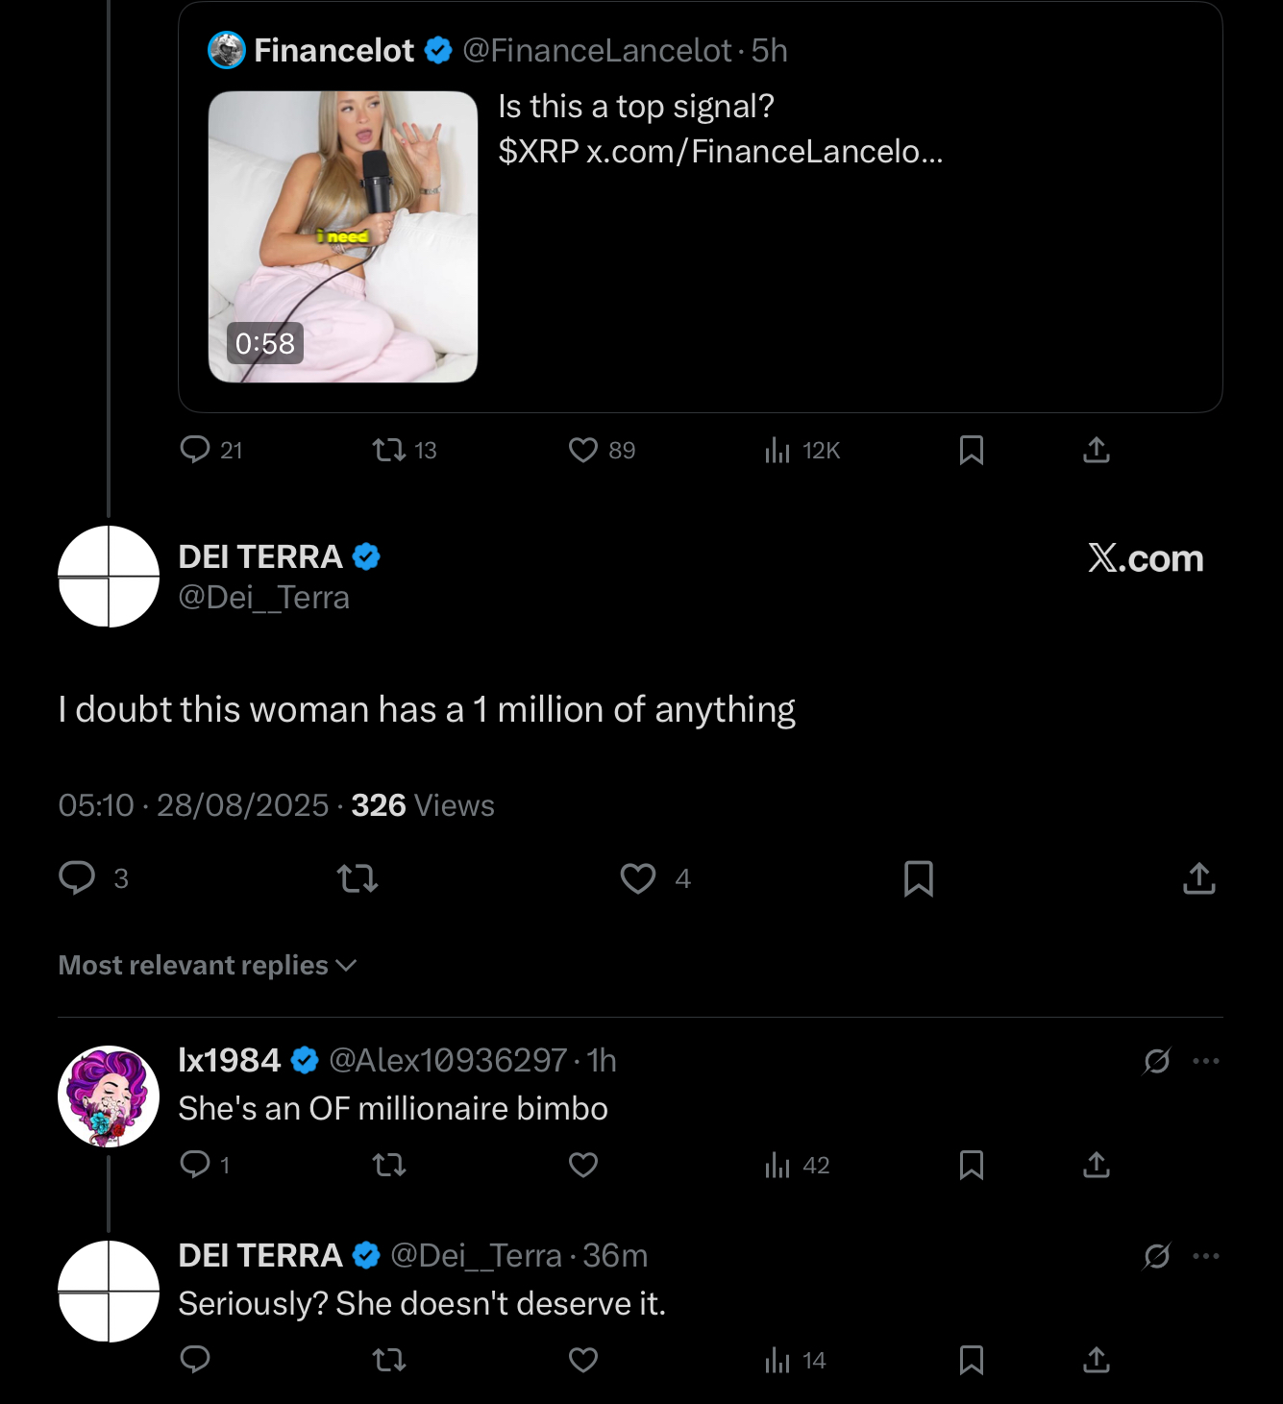Share the main DEI TERRA post

(x=1199, y=878)
